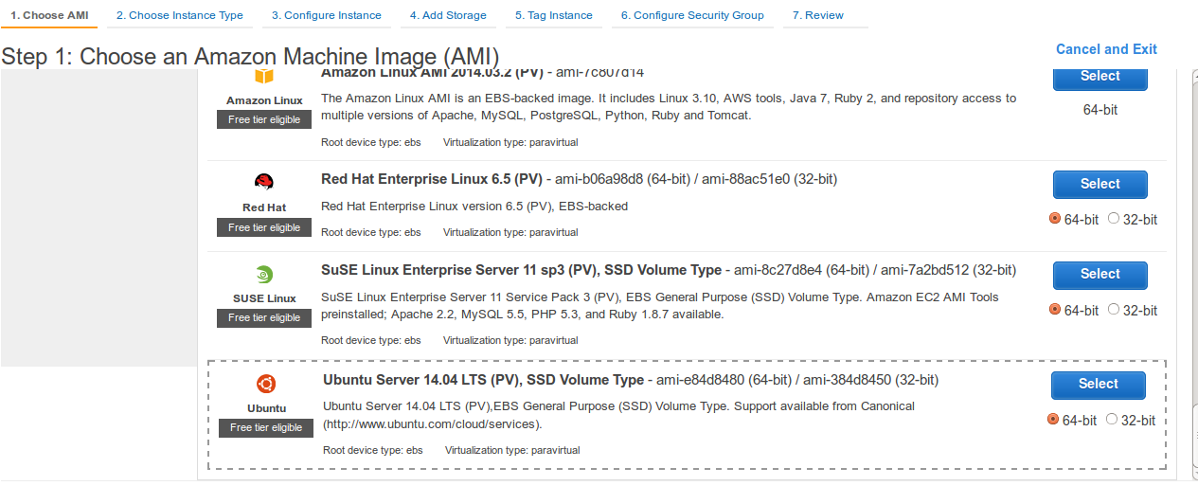Screen dimensions: 1198x486
Task: Select the SuSE Linux Enterprise Server AMI
Action: 1100,275
